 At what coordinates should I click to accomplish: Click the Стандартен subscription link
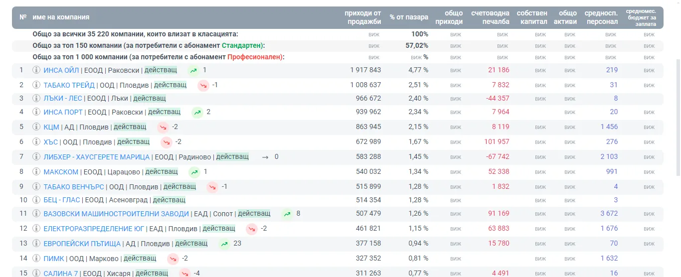tap(242, 45)
